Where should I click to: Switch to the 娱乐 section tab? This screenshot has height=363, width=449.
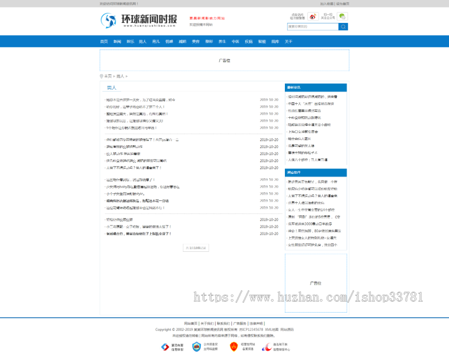click(130, 42)
